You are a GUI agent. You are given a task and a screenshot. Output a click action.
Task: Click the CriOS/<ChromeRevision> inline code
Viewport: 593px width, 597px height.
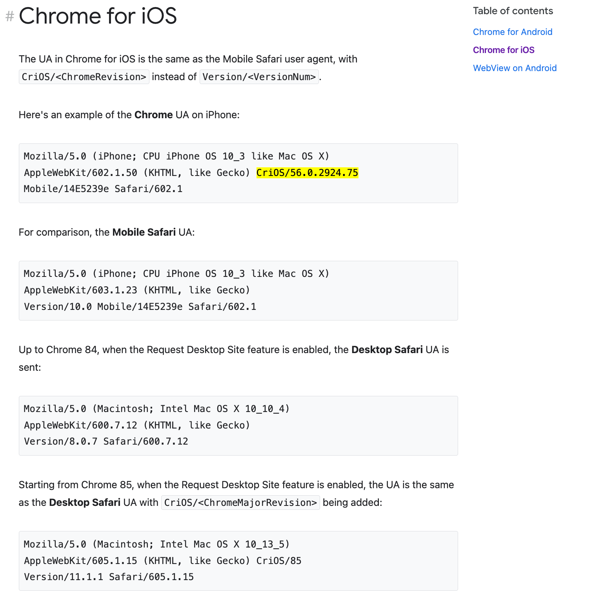click(x=84, y=77)
